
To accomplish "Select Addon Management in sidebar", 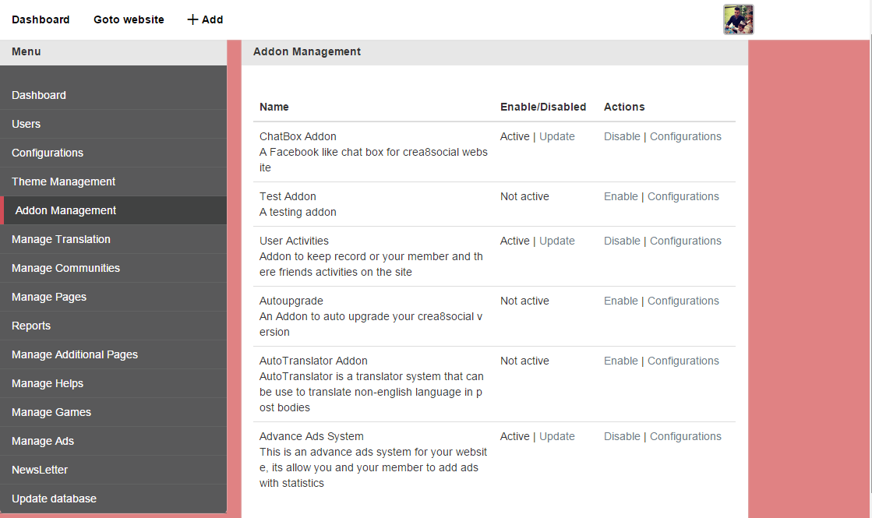I will pos(114,210).
